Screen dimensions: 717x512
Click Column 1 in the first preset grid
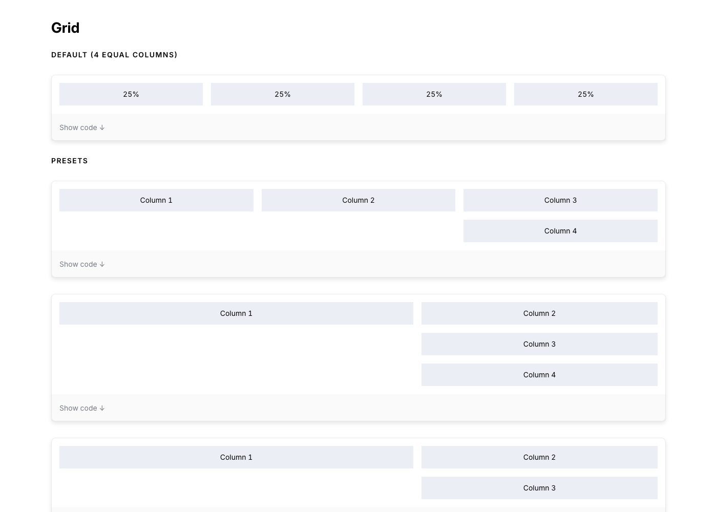[156, 200]
